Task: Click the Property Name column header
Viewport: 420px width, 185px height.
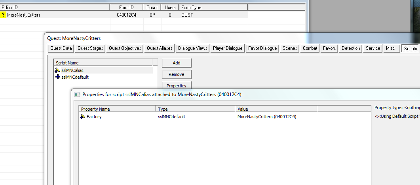Action: pyautogui.click(x=117, y=109)
